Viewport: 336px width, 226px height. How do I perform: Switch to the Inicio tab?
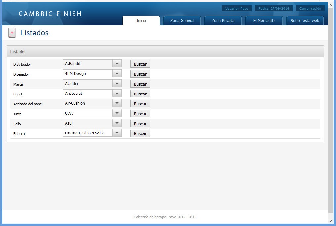[141, 20]
